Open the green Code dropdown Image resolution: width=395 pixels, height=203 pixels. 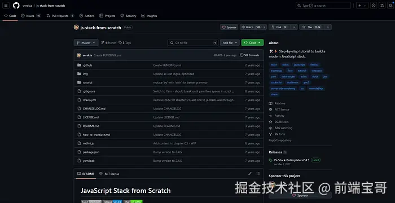pos(252,43)
